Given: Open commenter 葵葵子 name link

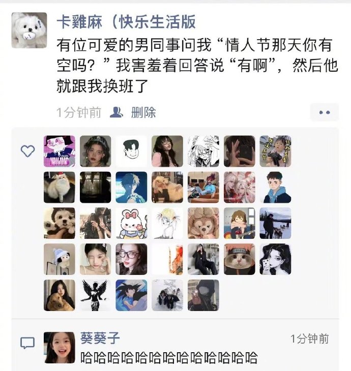Looking at the screenshot, I should 100,338.
